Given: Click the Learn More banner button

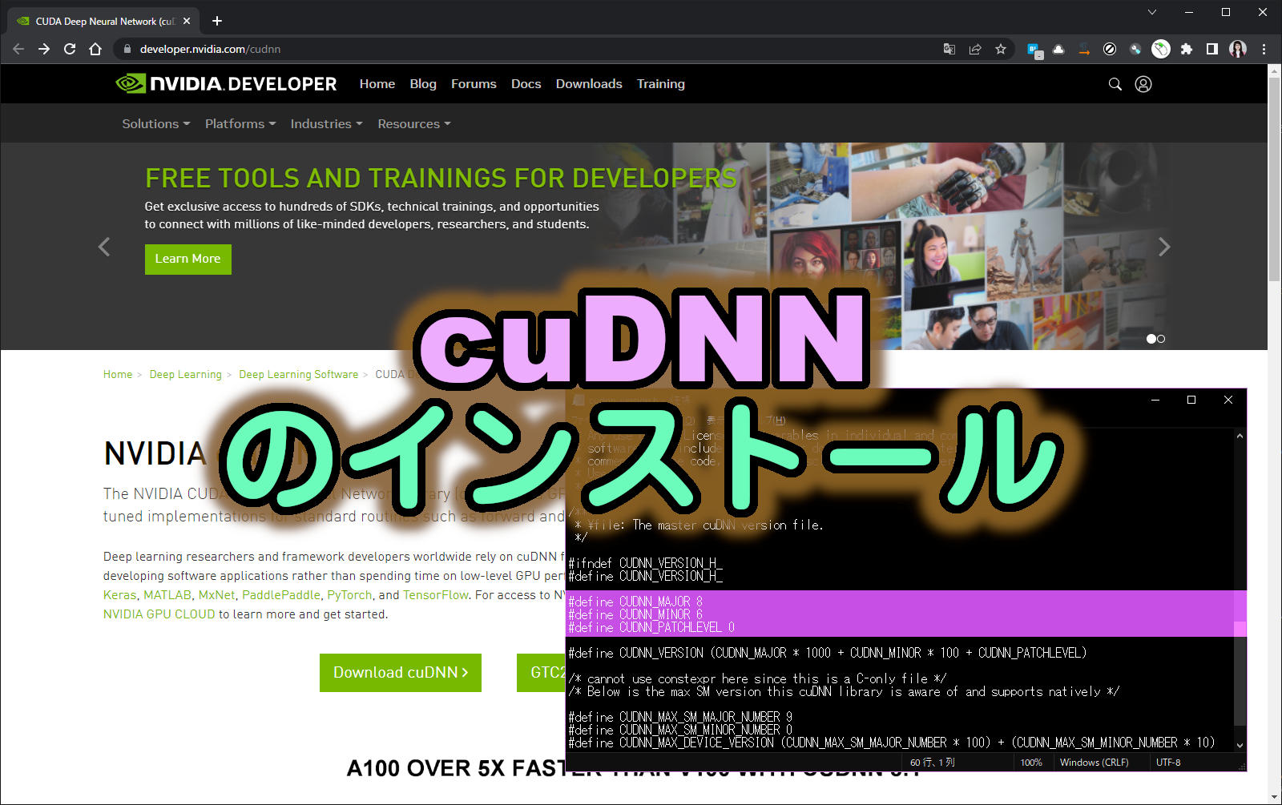Looking at the screenshot, I should [187, 259].
